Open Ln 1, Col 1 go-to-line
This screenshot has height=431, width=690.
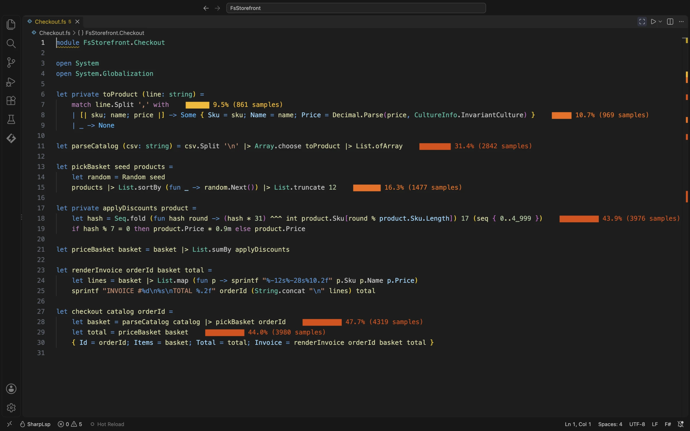(578, 424)
